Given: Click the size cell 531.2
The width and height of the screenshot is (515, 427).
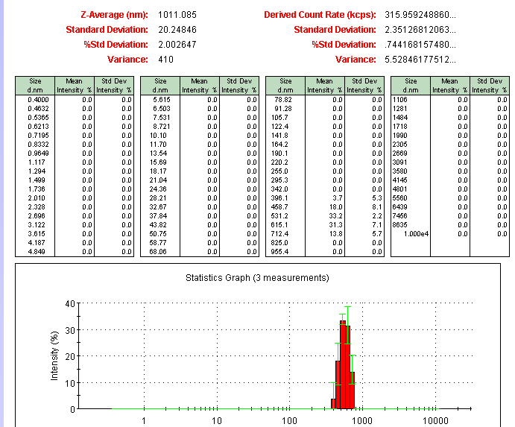Looking at the screenshot, I should [x=279, y=216].
